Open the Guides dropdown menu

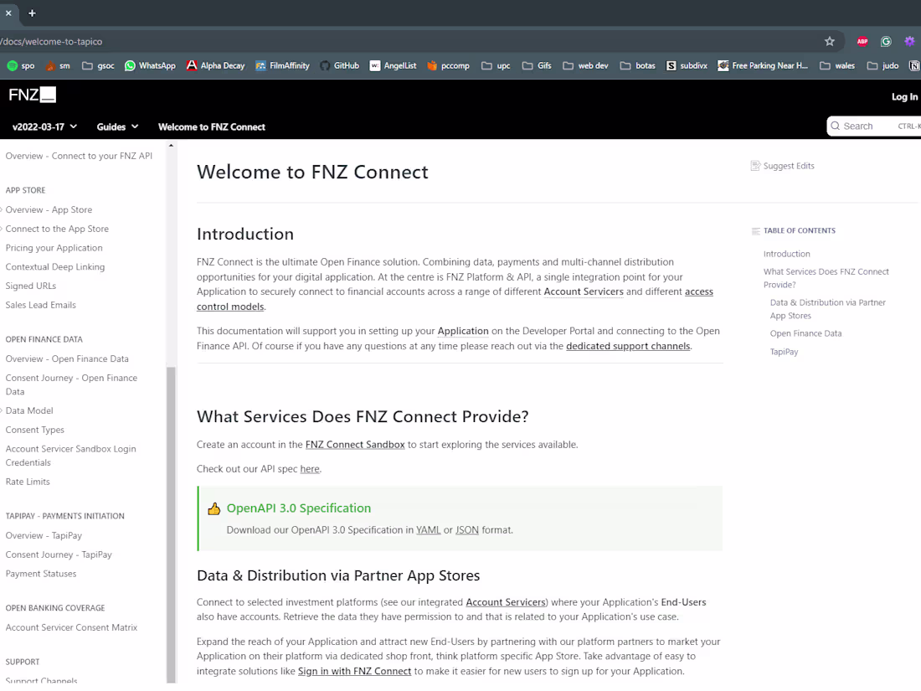point(117,126)
